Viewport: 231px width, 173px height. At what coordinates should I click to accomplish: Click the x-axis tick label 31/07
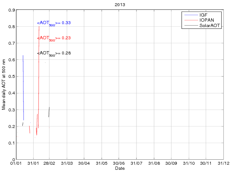pos(136,163)
